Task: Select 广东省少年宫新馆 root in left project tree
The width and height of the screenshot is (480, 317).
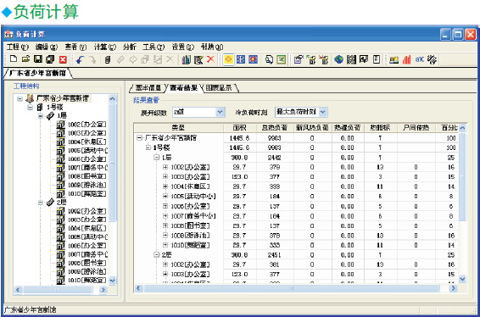Action: (x=63, y=98)
